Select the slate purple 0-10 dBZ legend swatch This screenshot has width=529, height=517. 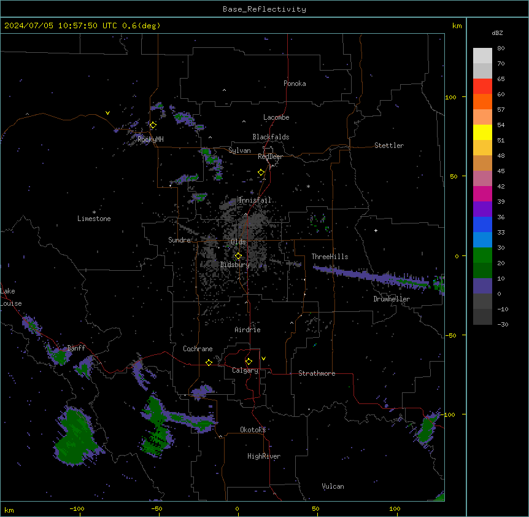(482, 286)
